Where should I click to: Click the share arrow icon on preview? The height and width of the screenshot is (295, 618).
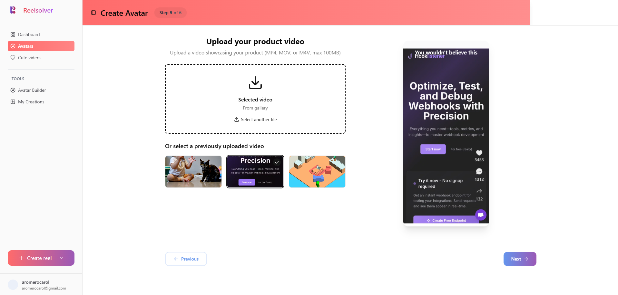(479, 191)
